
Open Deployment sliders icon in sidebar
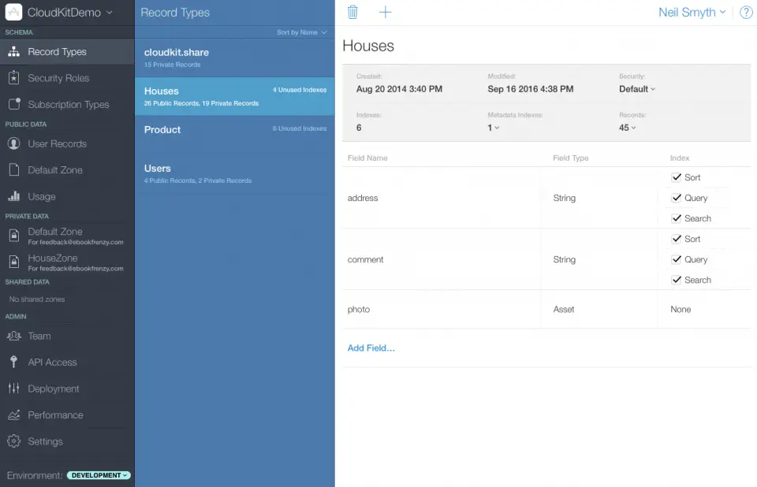(x=13, y=388)
